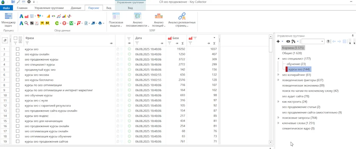356x149 pixels.
Task: Click Google Ads icon beside red Wordstat bars
Action: click(x=21, y=16)
